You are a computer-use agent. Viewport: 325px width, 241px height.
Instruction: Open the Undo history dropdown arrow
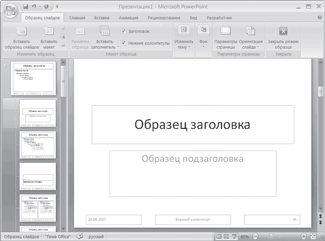pyautogui.click(x=40, y=6)
